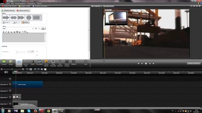Open the Arial font family dropdown
This screenshot has width=202, height=113.
18,29
